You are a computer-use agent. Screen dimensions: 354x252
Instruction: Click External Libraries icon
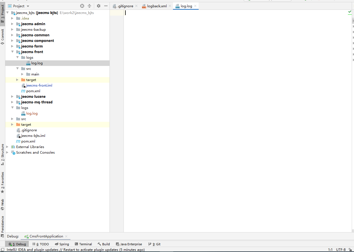(13, 147)
